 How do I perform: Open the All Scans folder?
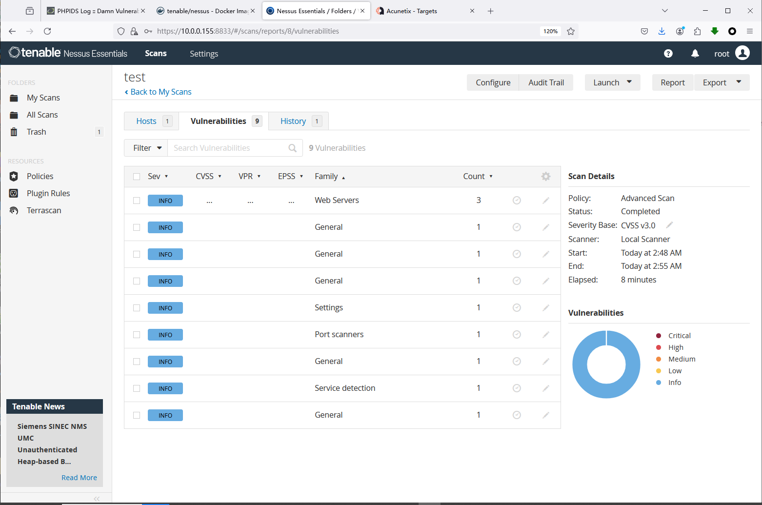(x=42, y=115)
